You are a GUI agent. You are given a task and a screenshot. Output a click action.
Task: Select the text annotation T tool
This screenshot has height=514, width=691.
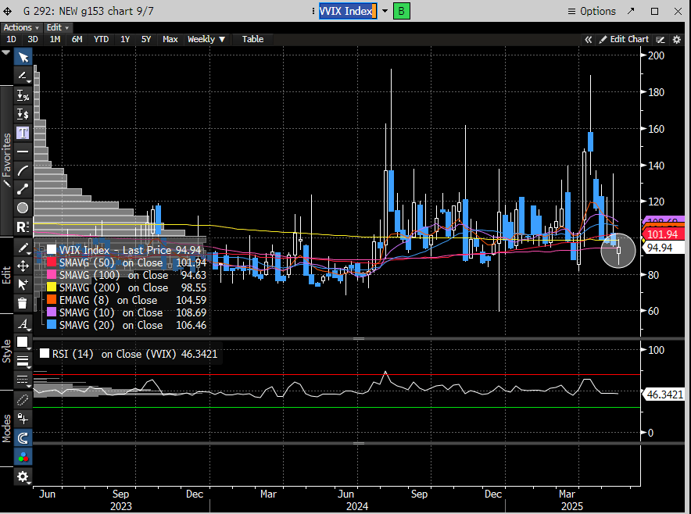[23, 132]
